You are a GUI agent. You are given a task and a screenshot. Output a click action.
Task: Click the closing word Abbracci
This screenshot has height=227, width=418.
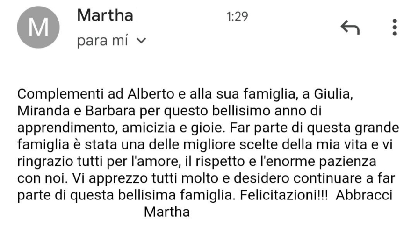pyautogui.click(x=364, y=195)
